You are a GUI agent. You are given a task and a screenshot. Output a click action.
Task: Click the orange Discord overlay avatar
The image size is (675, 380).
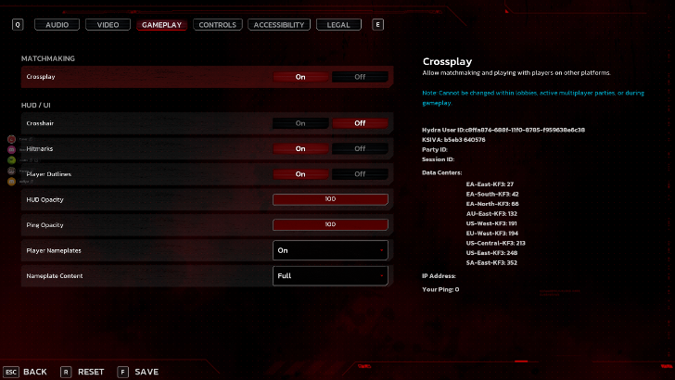tap(12, 181)
